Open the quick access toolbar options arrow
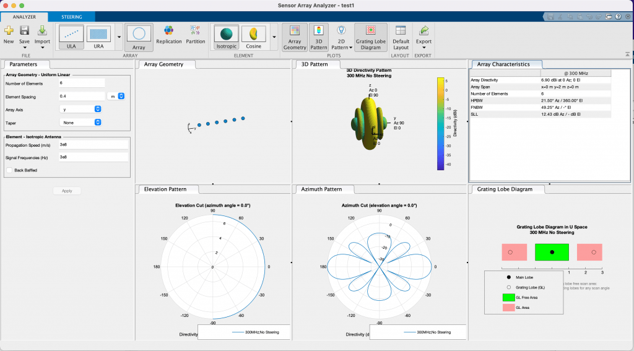This screenshot has height=351, width=634. click(x=628, y=17)
